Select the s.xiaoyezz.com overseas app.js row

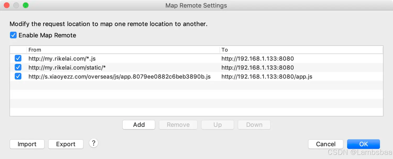click(x=119, y=77)
